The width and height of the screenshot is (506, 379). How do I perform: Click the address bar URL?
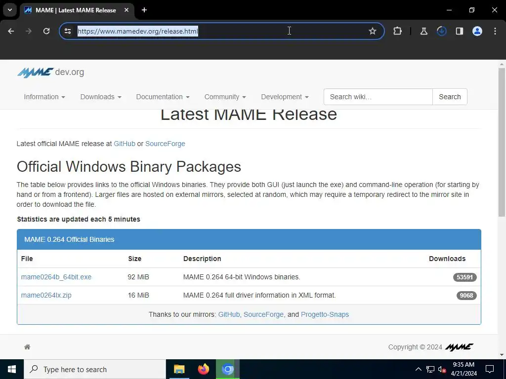point(138,31)
